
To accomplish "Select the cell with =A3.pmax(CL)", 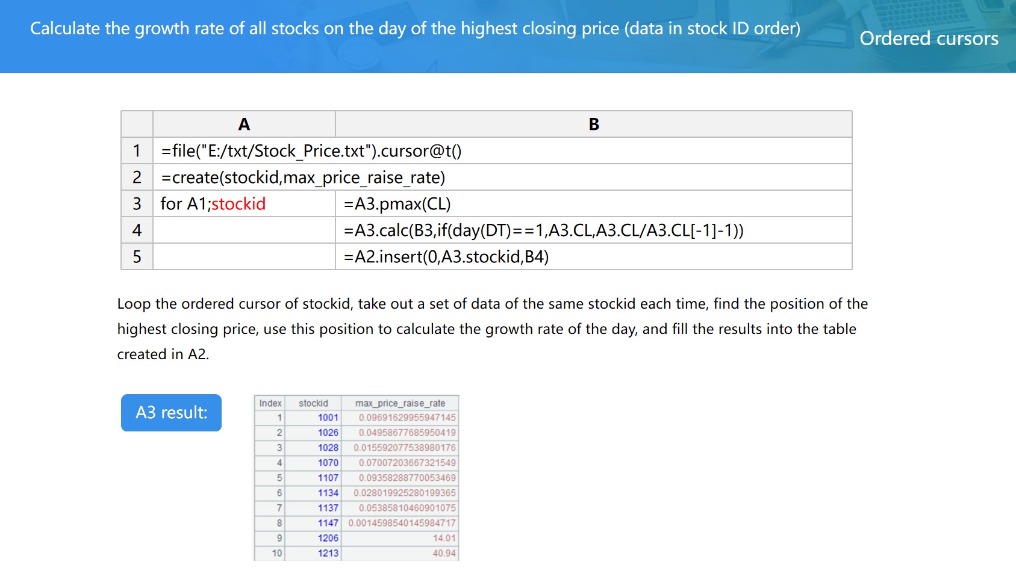I will coord(397,204).
